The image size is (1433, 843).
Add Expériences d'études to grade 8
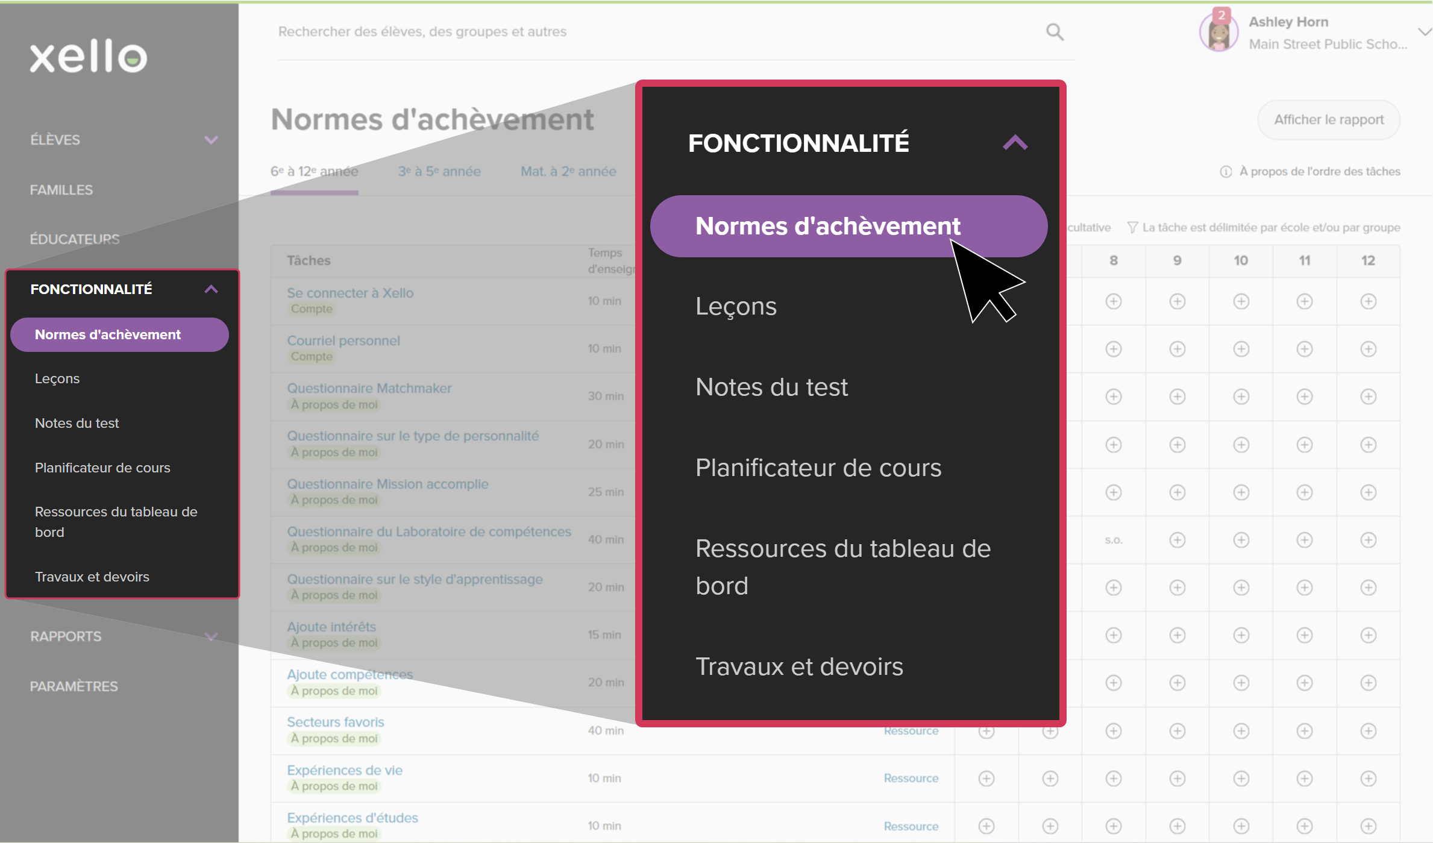click(1114, 826)
